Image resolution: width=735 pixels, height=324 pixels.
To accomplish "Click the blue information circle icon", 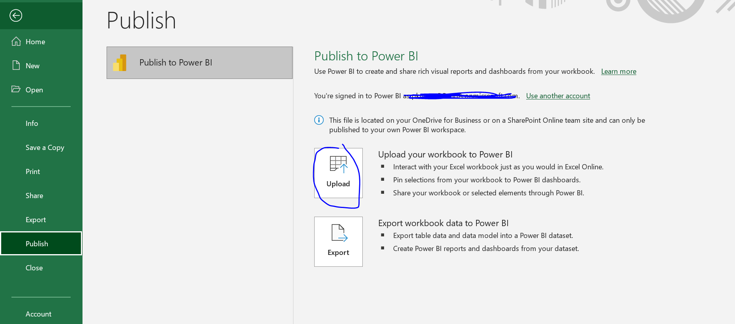I will tap(319, 120).
